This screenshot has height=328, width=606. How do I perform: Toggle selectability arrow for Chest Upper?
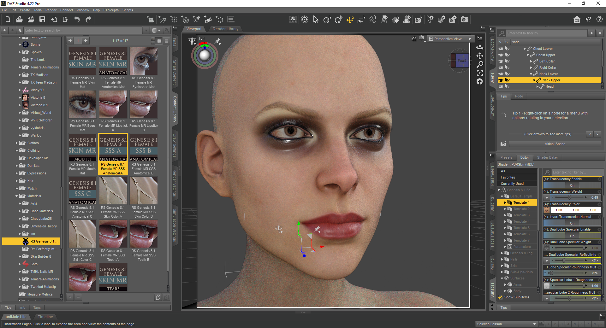coord(507,55)
